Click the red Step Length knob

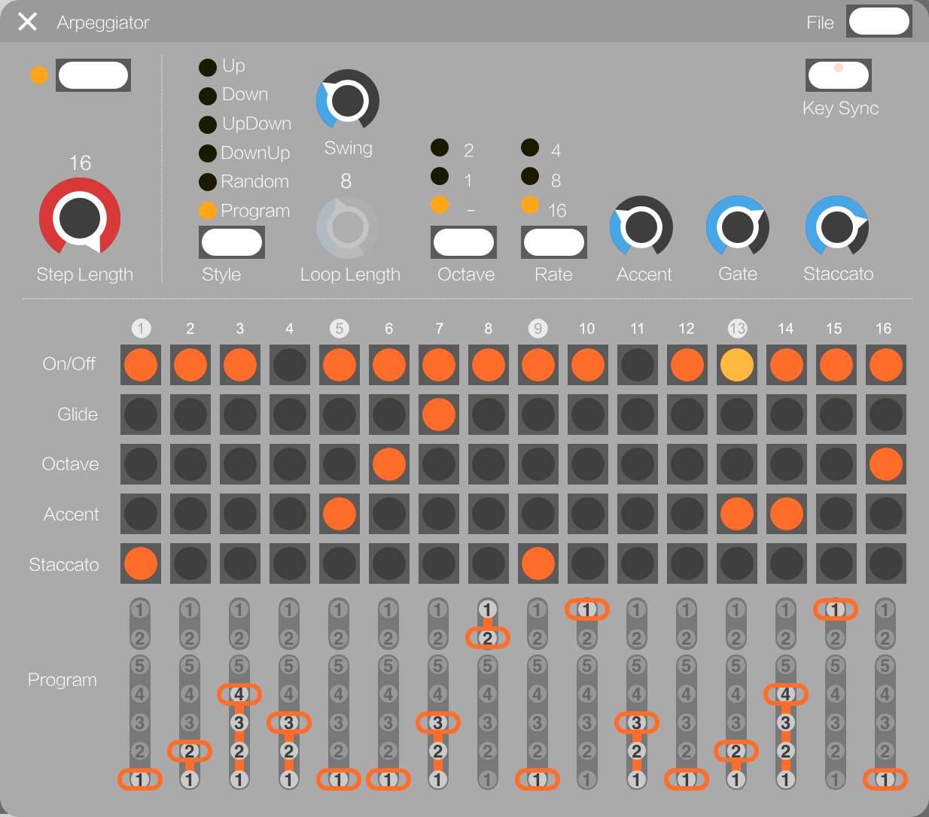[x=80, y=218]
